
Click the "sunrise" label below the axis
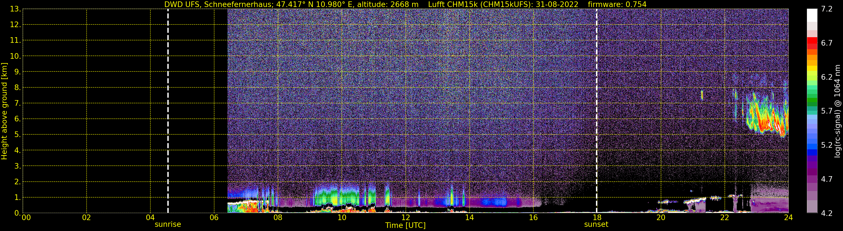coord(168,225)
